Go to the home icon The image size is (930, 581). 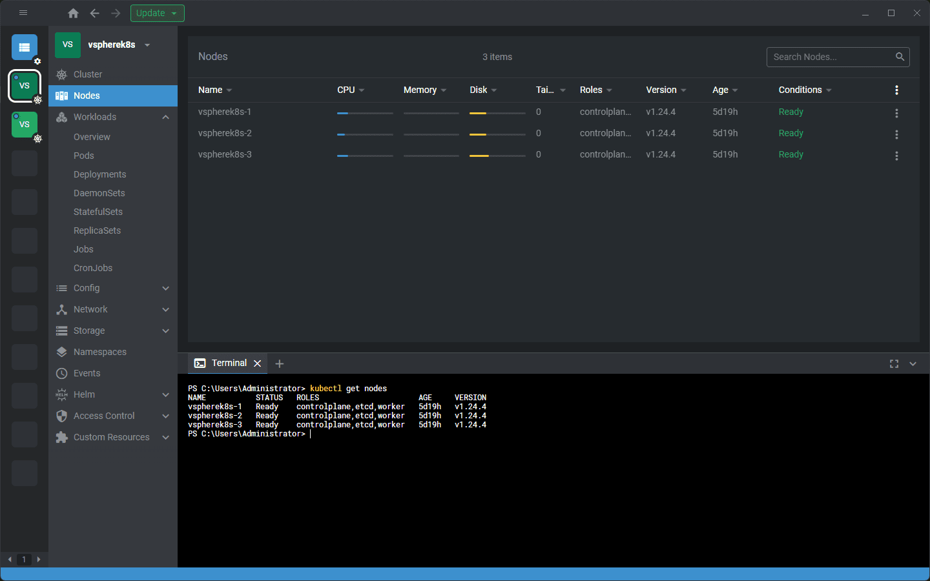coord(73,13)
